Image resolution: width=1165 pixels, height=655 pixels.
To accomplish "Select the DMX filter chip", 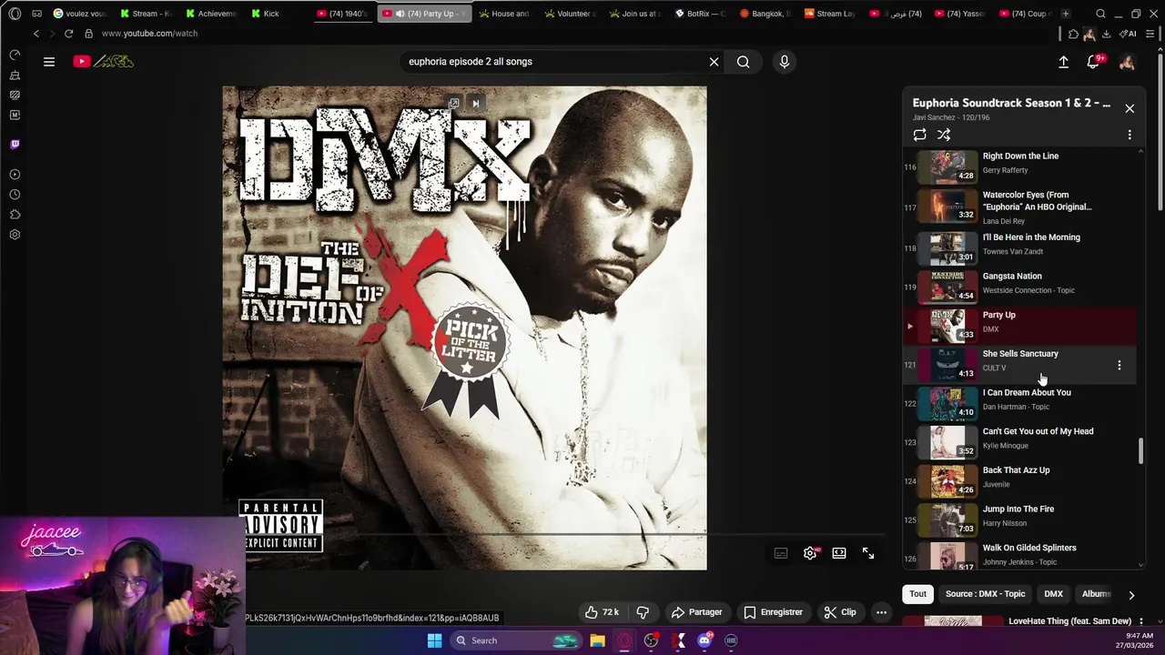I will click(x=1053, y=594).
